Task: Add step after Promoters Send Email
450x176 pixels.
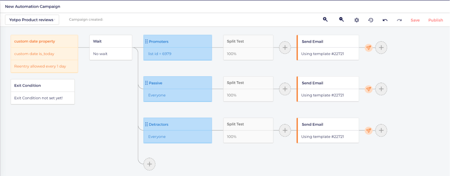Action: 381,47
